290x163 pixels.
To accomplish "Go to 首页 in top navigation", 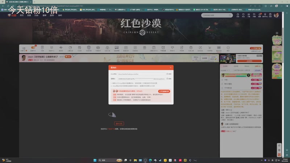I will pyautogui.click(x=22, y=15).
